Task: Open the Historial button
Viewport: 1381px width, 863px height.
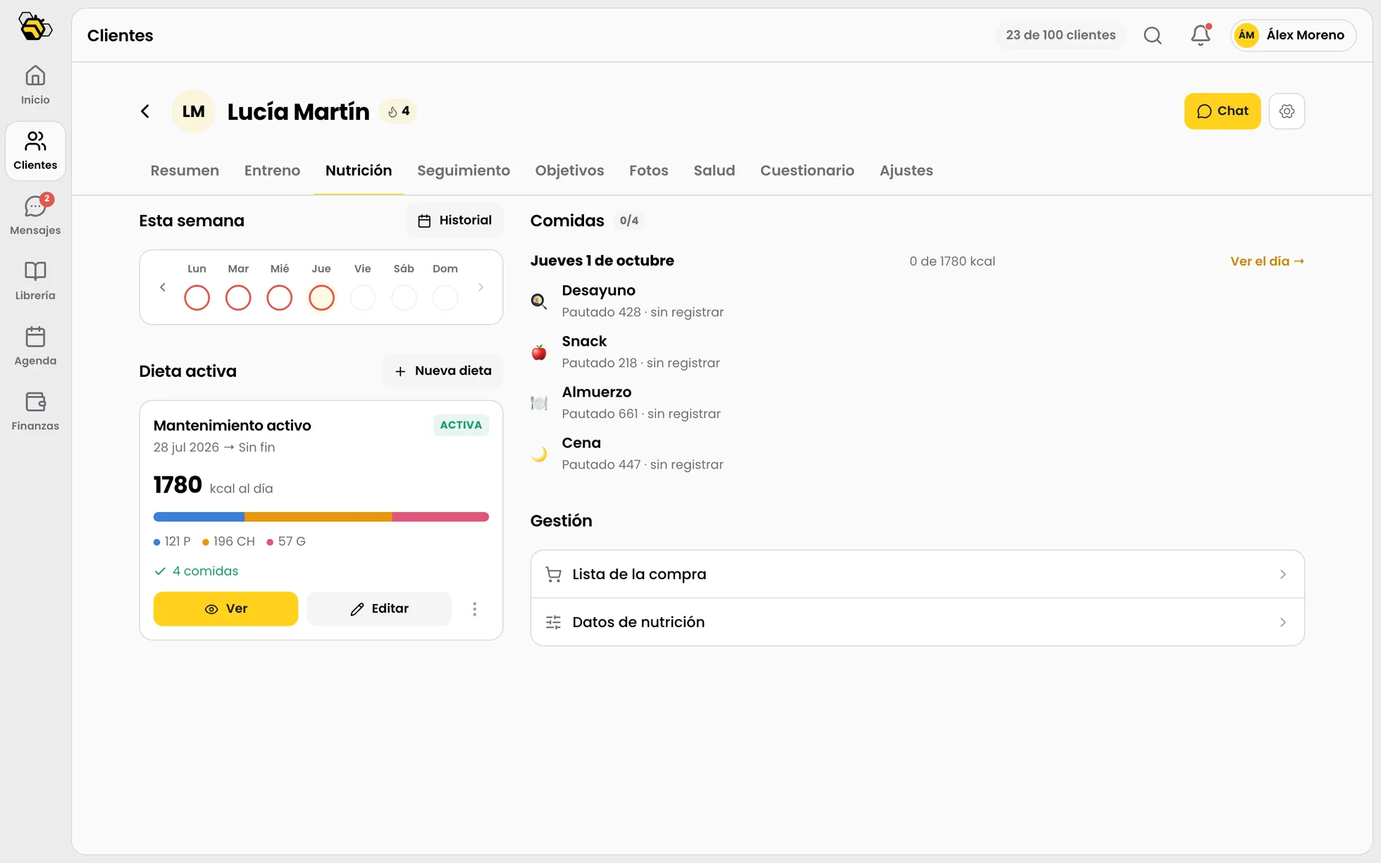Action: coord(454,221)
